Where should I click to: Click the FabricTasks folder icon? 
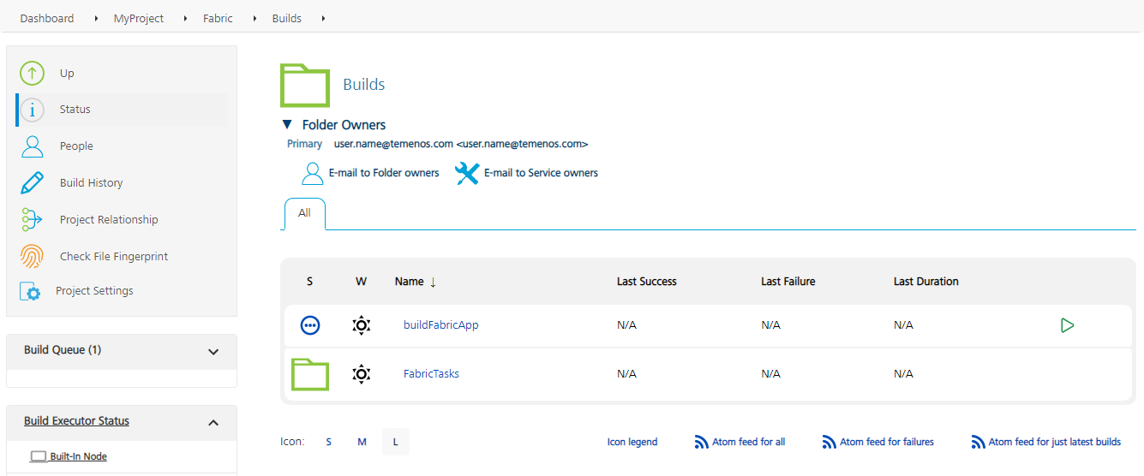coord(310,374)
